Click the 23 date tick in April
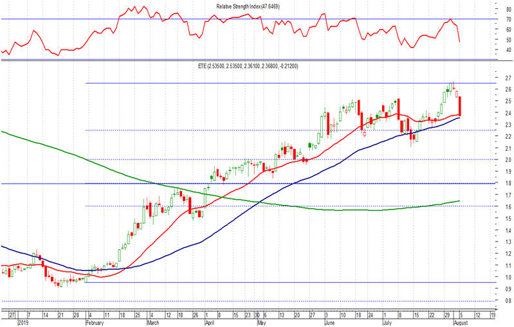The height and width of the screenshot is (327, 514). click(x=248, y=315)
